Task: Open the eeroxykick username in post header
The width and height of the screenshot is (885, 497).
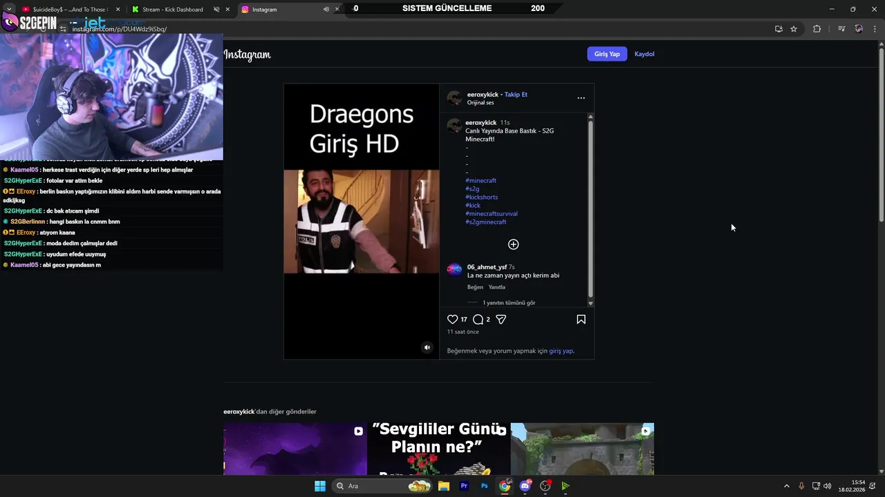Action: tap(483, 95)
